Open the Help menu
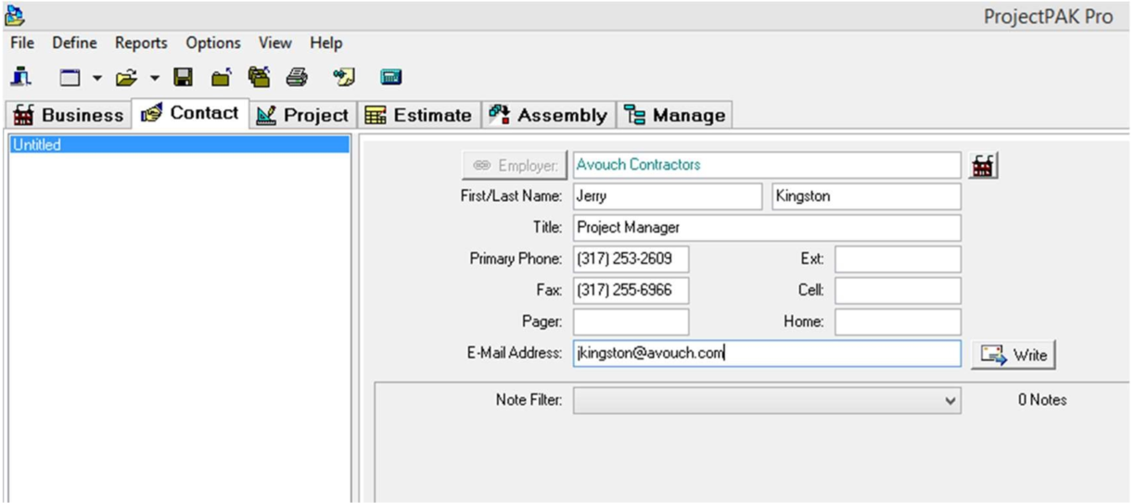1134x503 pixels. [x=325, y=43]
